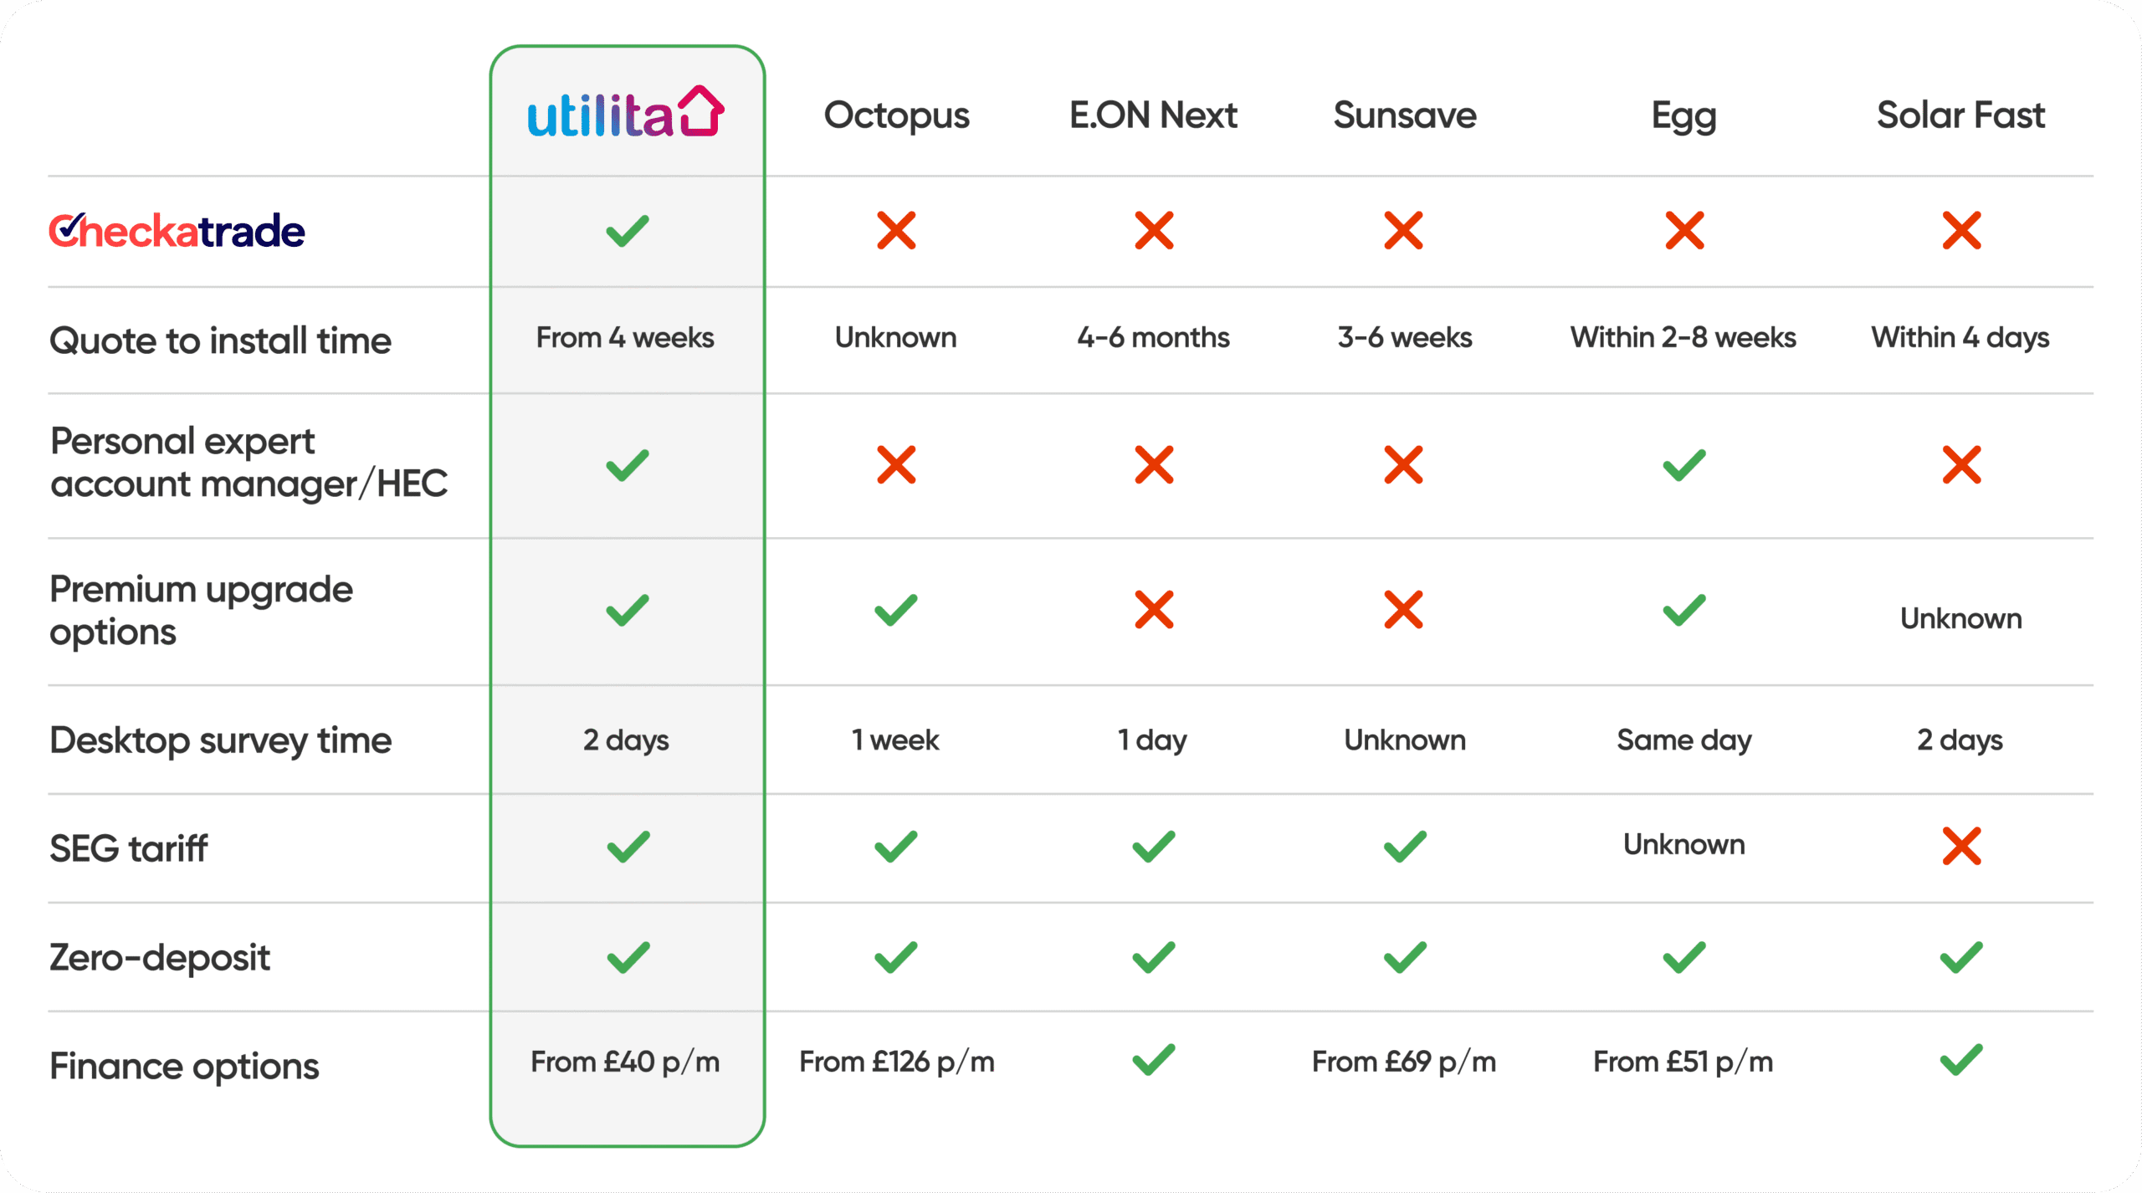Click the "Desktop survey time" row label
2142x1193 pixels.
[x=220, y=740]
